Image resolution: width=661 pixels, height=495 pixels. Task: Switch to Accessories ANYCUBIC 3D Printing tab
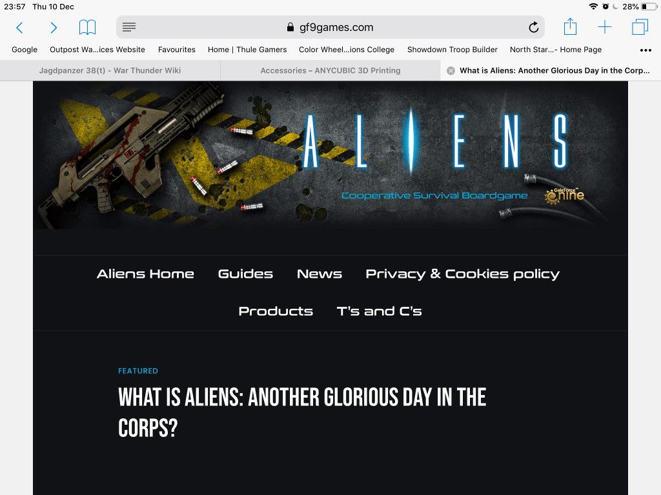330,71
